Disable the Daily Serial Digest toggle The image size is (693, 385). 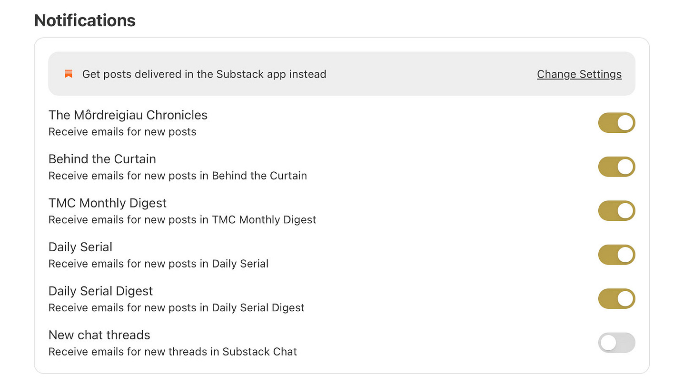point(617,298)
